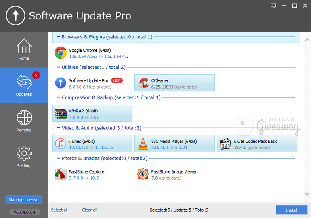Click the 7.8 (up to date) text
This screenshot has width=311, height=218.
166,178
